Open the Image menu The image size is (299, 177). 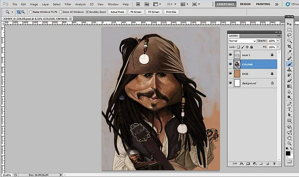[34, 4]
